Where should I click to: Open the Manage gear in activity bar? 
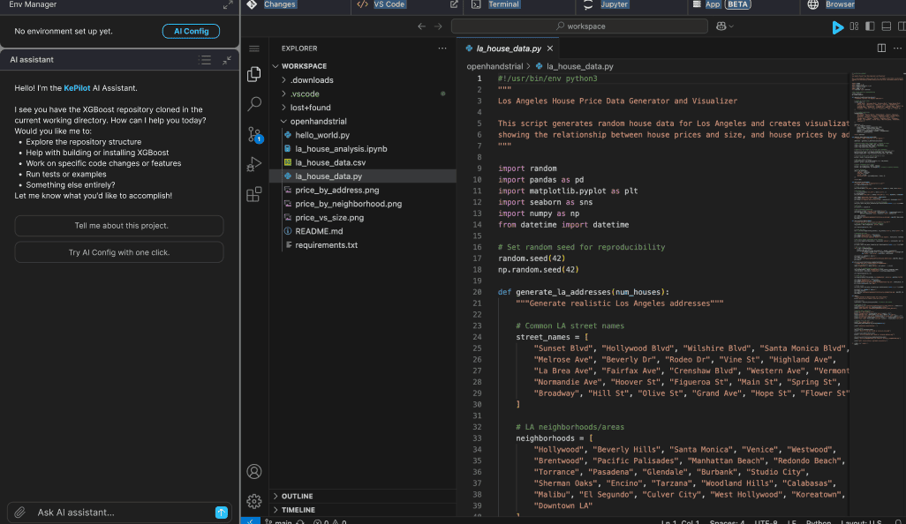coord(253,501)
